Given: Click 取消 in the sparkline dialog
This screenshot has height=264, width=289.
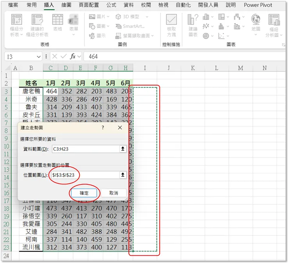Looking at the screenshot, I should (x=114, y=193).
